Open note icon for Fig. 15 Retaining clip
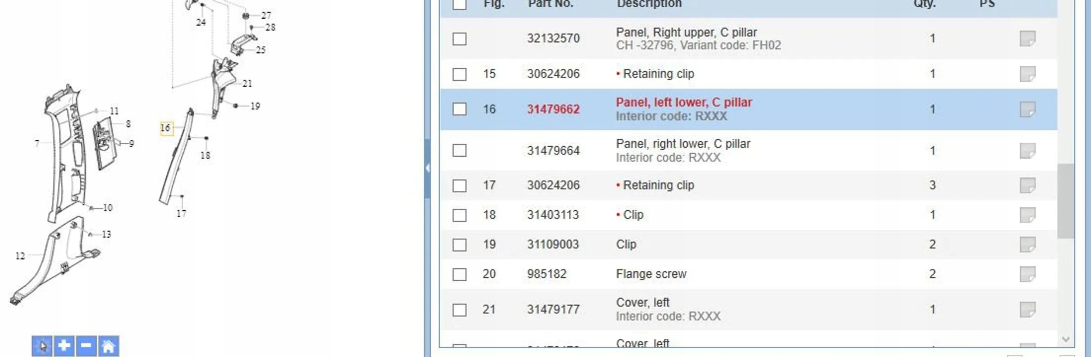Viewport: 1091px width, 357px height. (1027, 74)
